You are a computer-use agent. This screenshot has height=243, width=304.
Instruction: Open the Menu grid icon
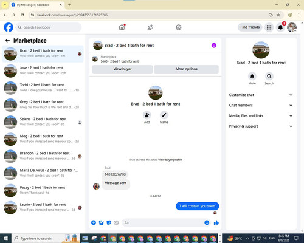(x=269, y=27)
